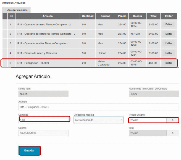Click the Precio column header

(122, 16)
